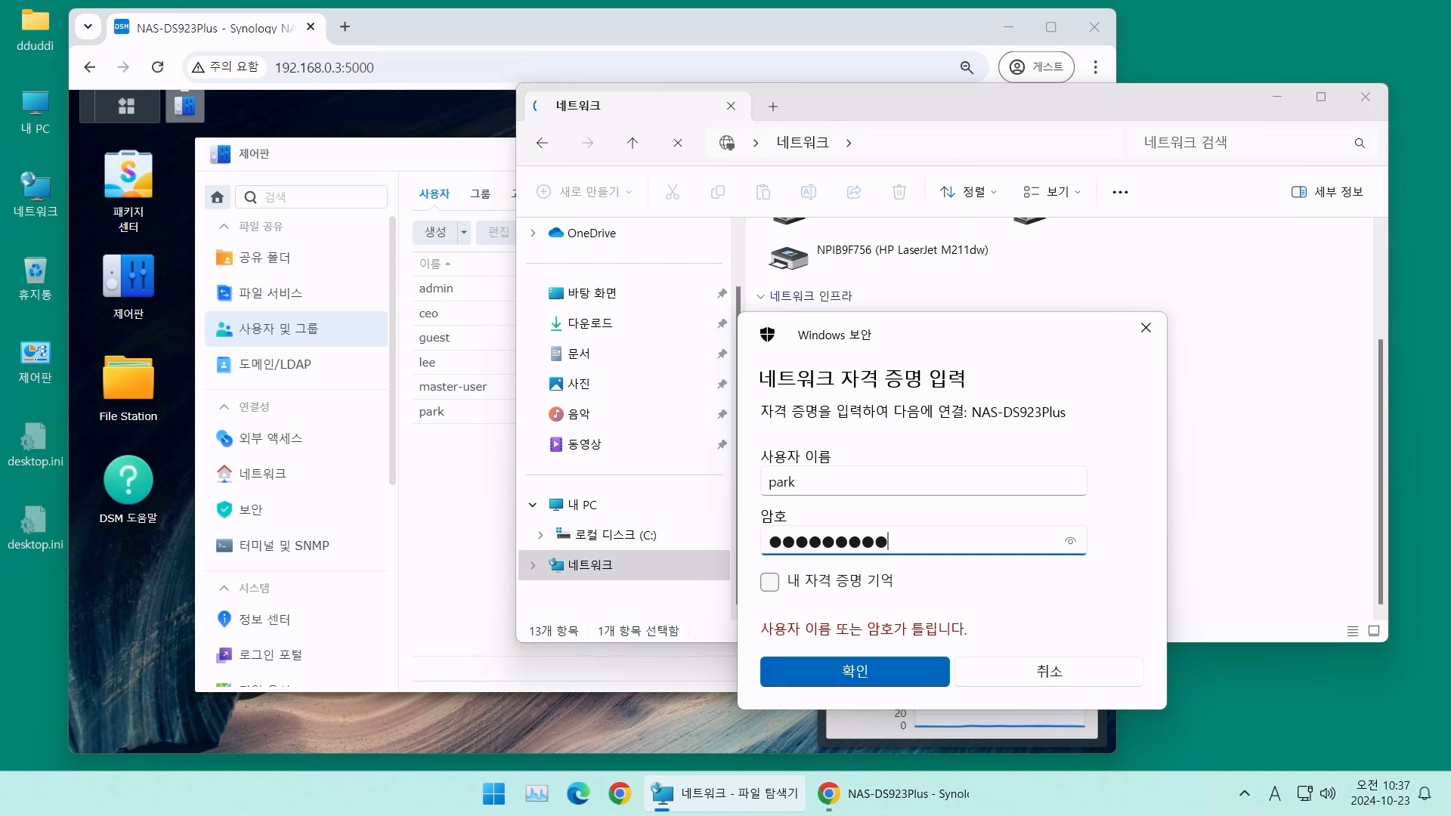Open the 보기 view dropdown

pos(1050,192)
